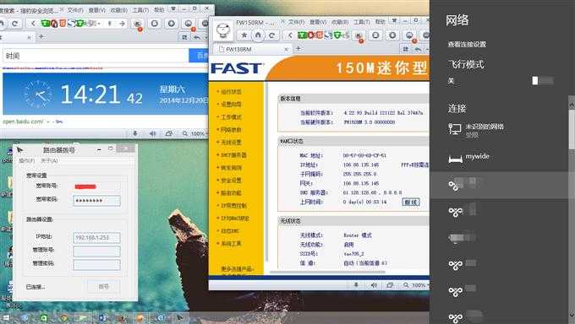Open 安全设置 in the router sidebar
575x324 pixels.
231,180
